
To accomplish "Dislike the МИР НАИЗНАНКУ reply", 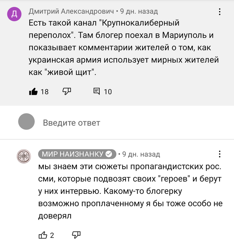I will click(76, 235).
